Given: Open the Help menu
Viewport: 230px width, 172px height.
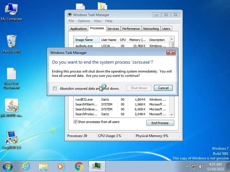Looking at the screenshot, I should click(x=109, y=21).
